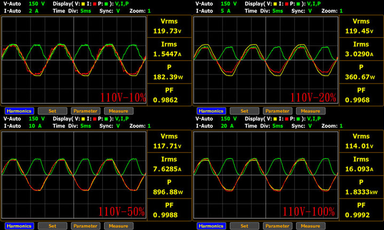Click the I-Auto 2 A range value

tap(34, 11)
